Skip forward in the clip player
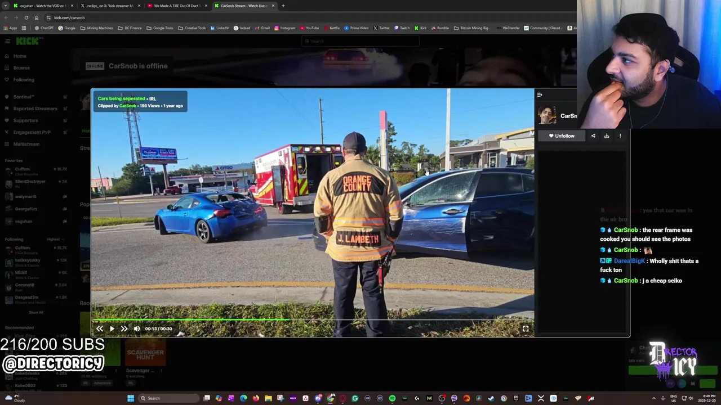 [124, 328]
